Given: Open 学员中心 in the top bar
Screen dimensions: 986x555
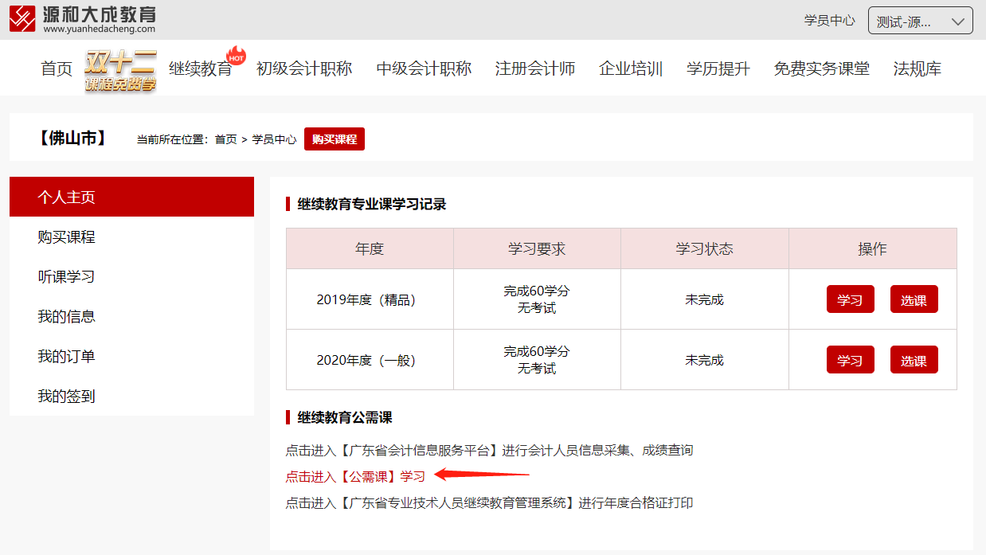Looking at the screenshot, I should tap(829, 21).
